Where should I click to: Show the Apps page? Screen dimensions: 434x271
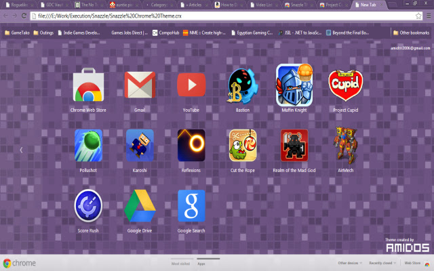click(x=201, y=264)
